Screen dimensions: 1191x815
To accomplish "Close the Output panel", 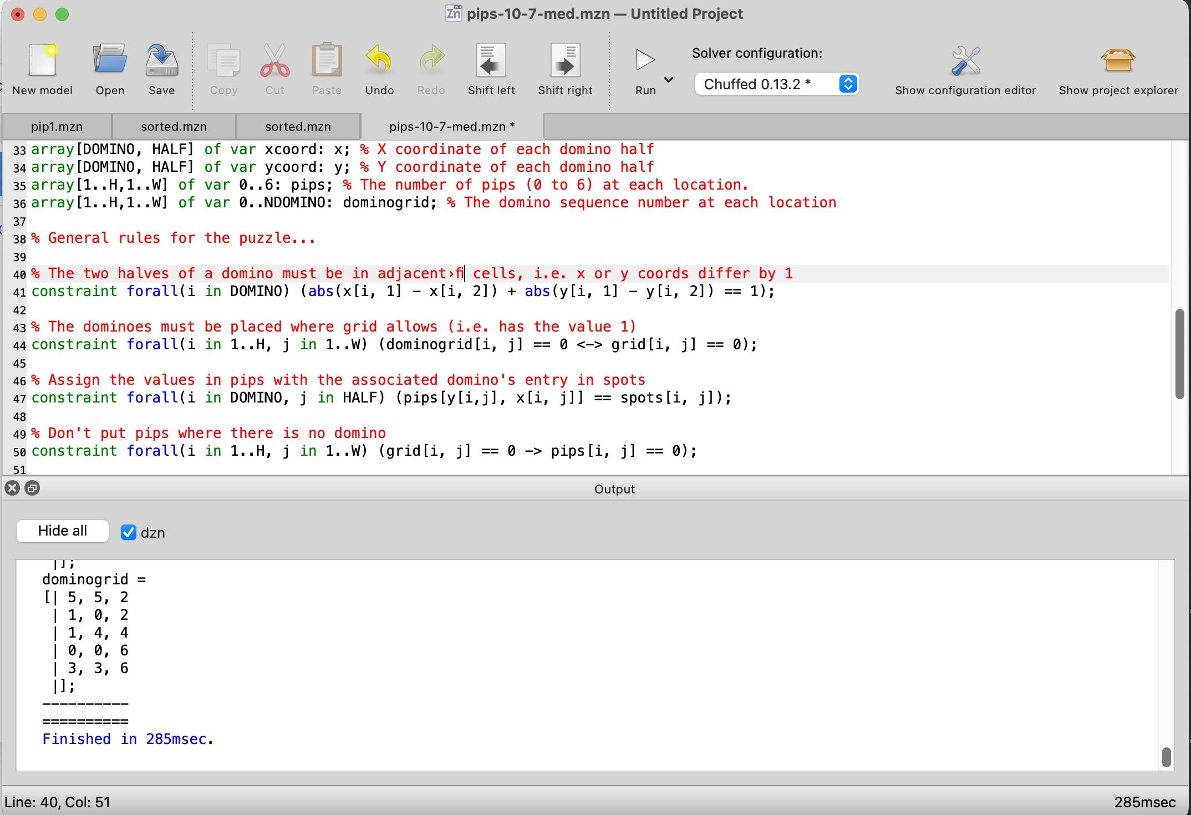I will pyautogui.click(x=12, y=488).
